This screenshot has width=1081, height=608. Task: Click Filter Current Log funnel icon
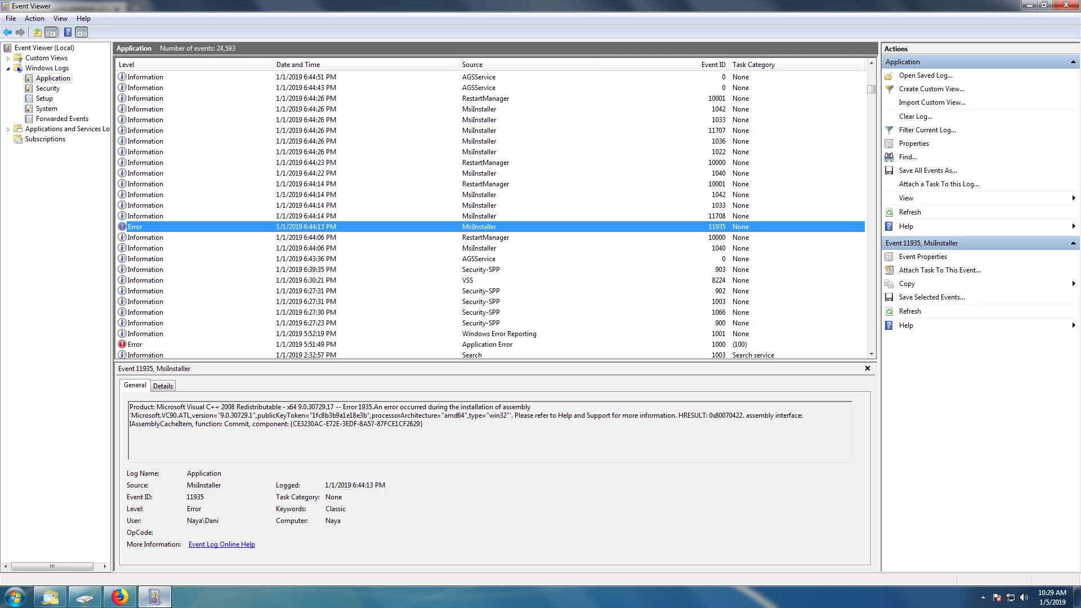889,130
